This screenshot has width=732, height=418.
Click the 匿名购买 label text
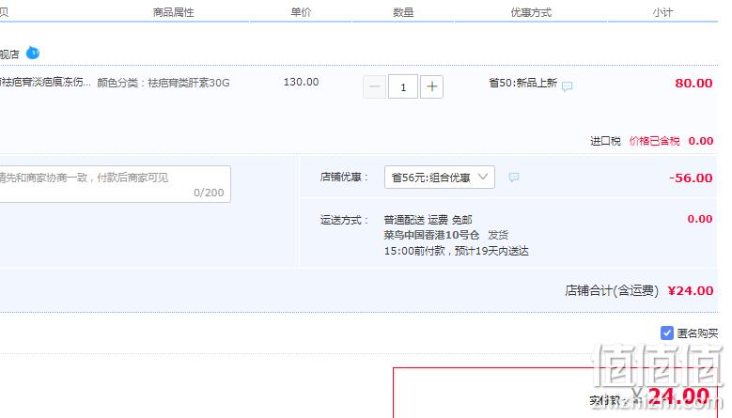pos(697,333)
